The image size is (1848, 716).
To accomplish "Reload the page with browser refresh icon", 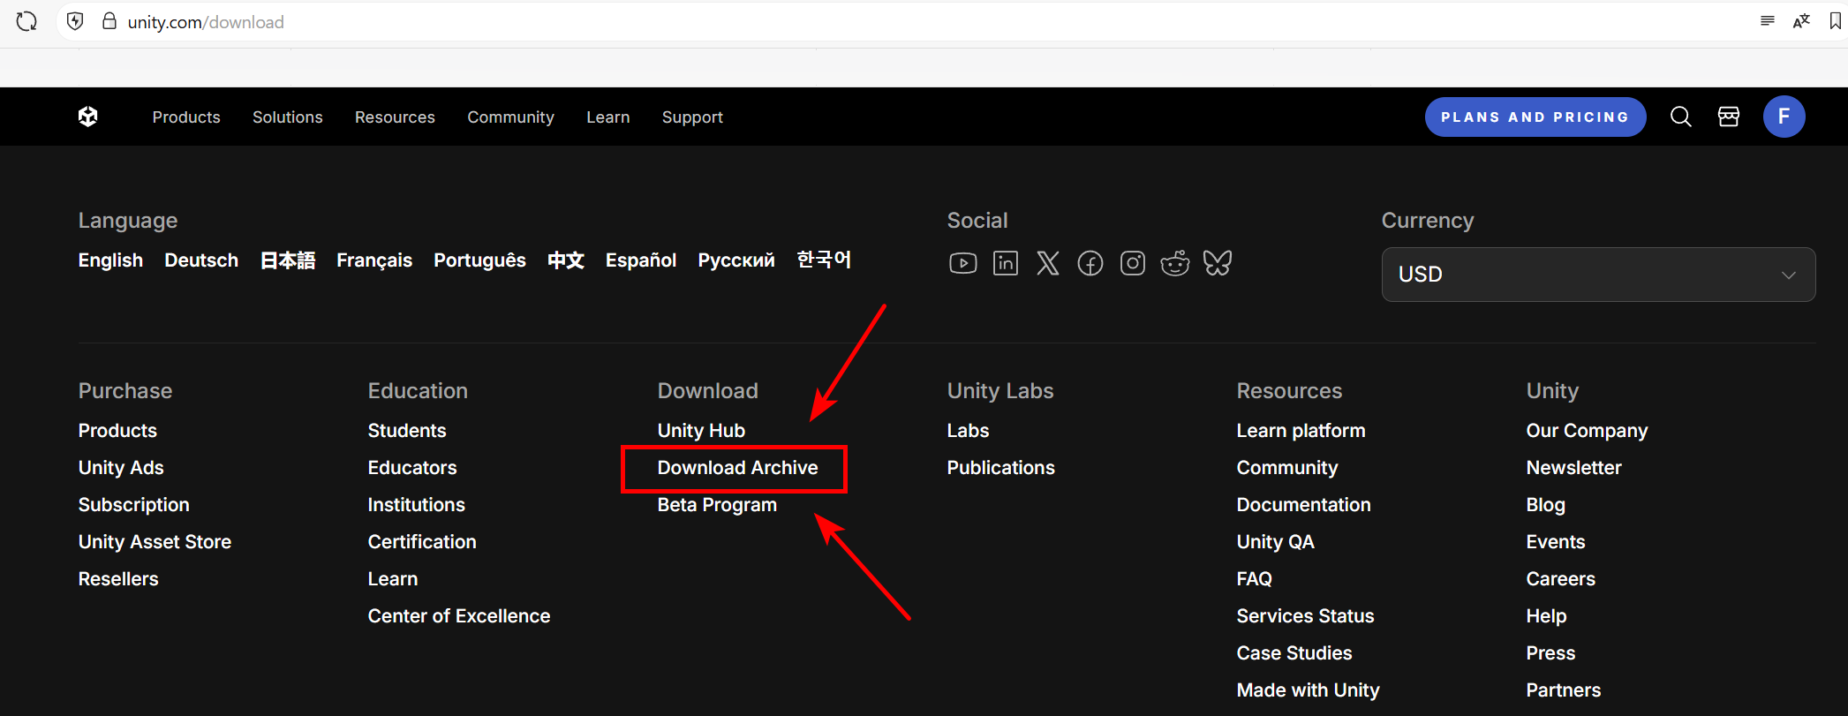I will click(26, 21).
